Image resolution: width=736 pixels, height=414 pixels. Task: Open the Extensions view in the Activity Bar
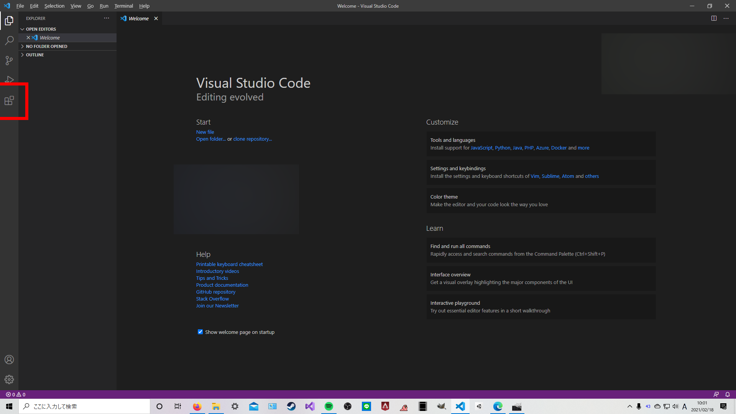click(9, 101)
